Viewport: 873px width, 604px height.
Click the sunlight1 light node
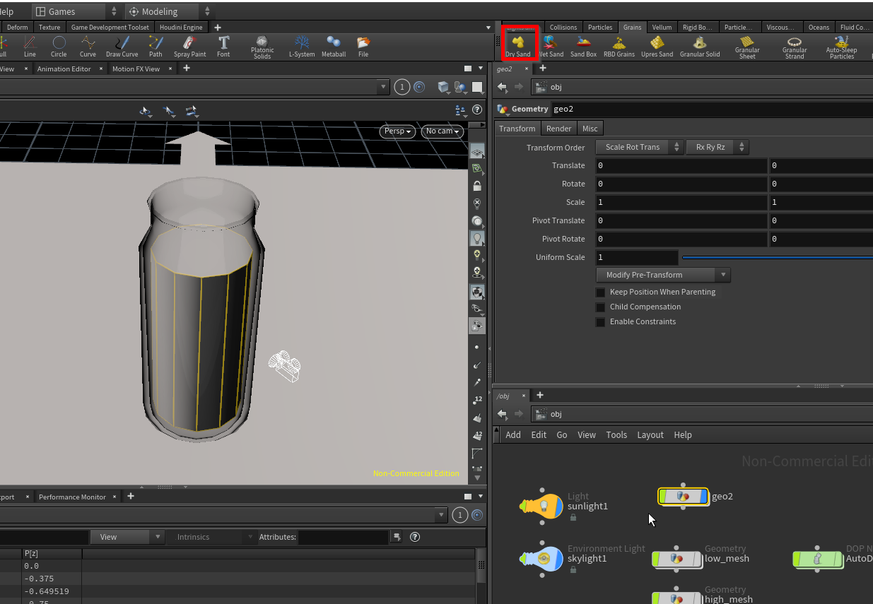coord(542,506)
